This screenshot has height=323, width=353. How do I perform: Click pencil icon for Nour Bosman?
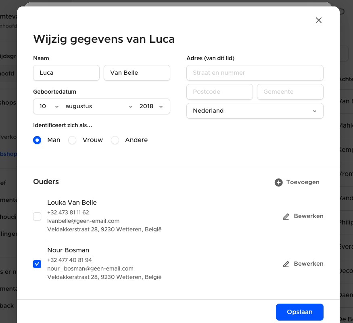(x=286, y=264)
